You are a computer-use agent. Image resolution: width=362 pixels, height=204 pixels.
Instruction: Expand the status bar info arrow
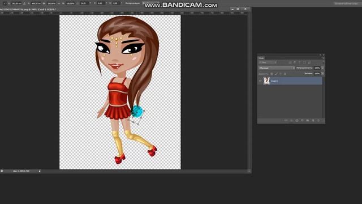pyautogui.click(x=40, y=171)
